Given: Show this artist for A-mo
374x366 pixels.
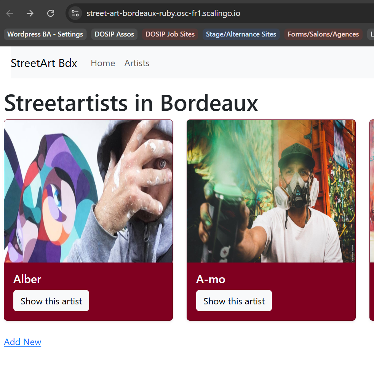Looking at the screenshot, I should pos(234,301).
